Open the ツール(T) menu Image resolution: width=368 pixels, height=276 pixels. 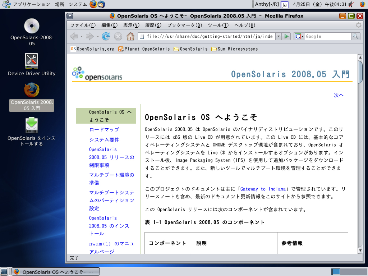(x=218, y=25)
